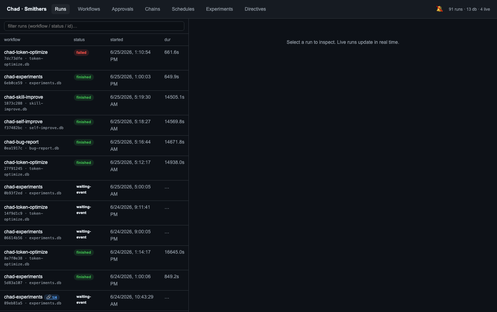Select the failed chad-token-optimize run 7dc73dfe
This screenshot has height=312, width=497.
pos(94,58)
